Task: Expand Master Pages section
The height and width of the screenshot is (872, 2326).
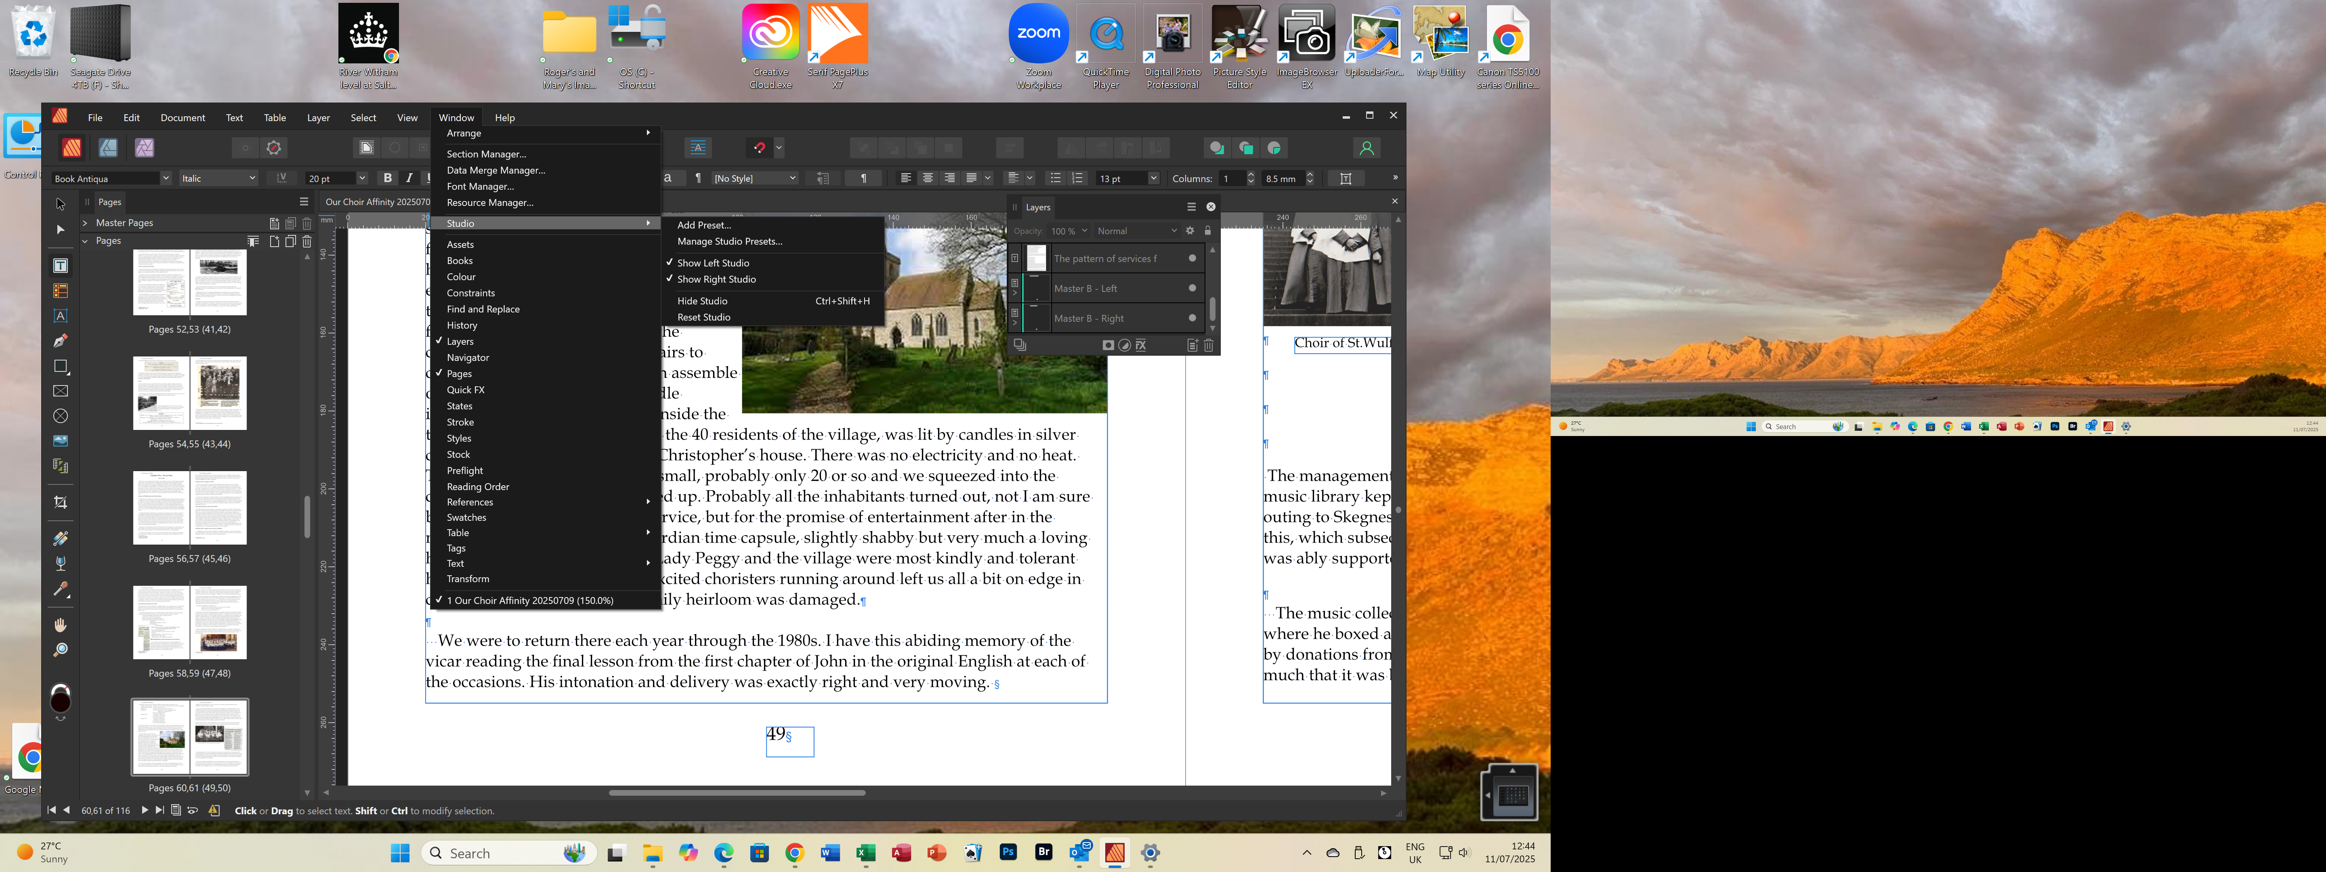Action: (x=85, y=223)
